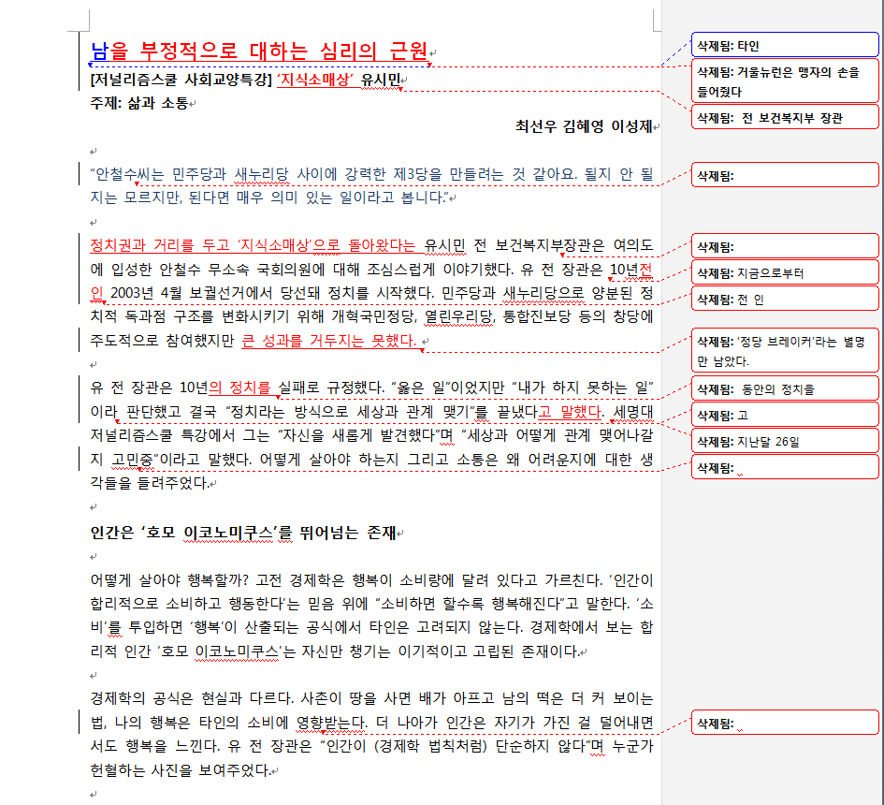Select the deletion balloon labeled '고'
The width and height of the screenshot is (884, 805).
[x=784, y=413]
